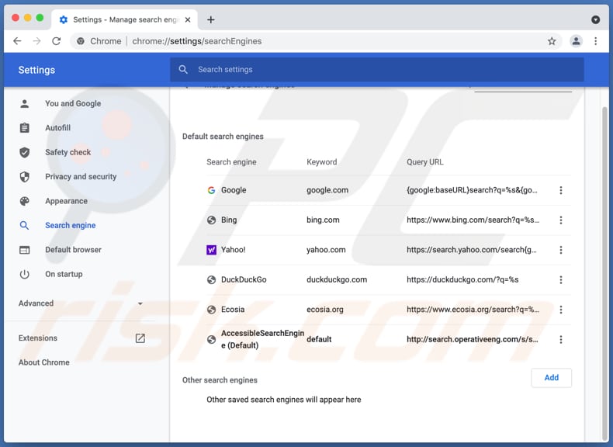Open more actions for Bing
The width and height of the screenshot is (613, 447).
point(560,220)
